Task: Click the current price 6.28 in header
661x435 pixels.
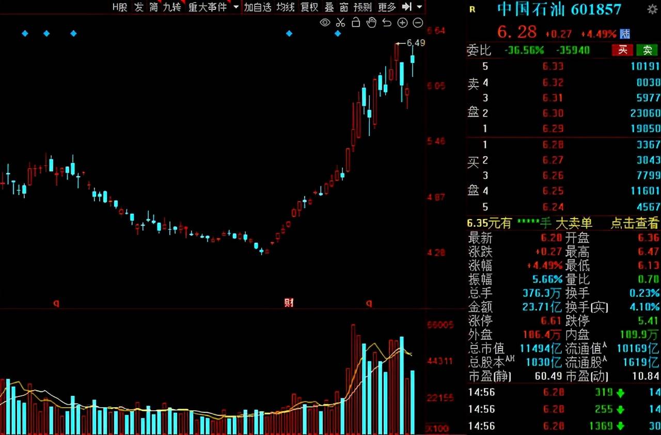Action: 517,32
